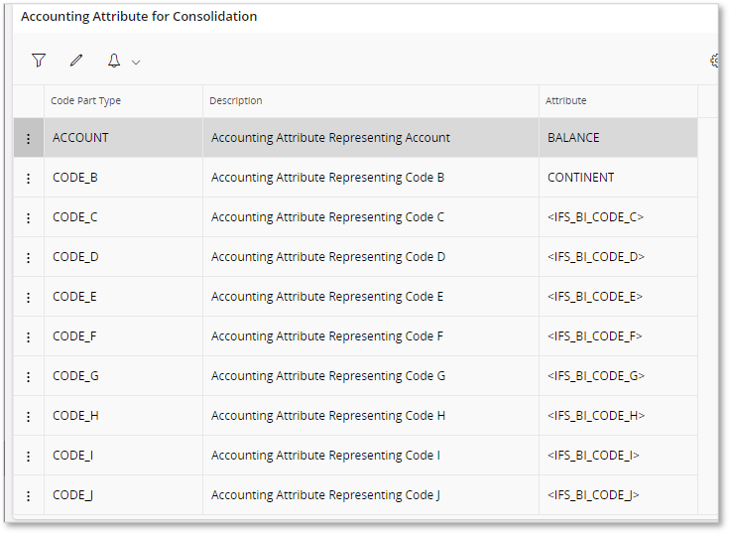Open row actions menu for CODE_I
Image resolution: width=729 pixels, height=533 pixels.
(x=29, y=456)
